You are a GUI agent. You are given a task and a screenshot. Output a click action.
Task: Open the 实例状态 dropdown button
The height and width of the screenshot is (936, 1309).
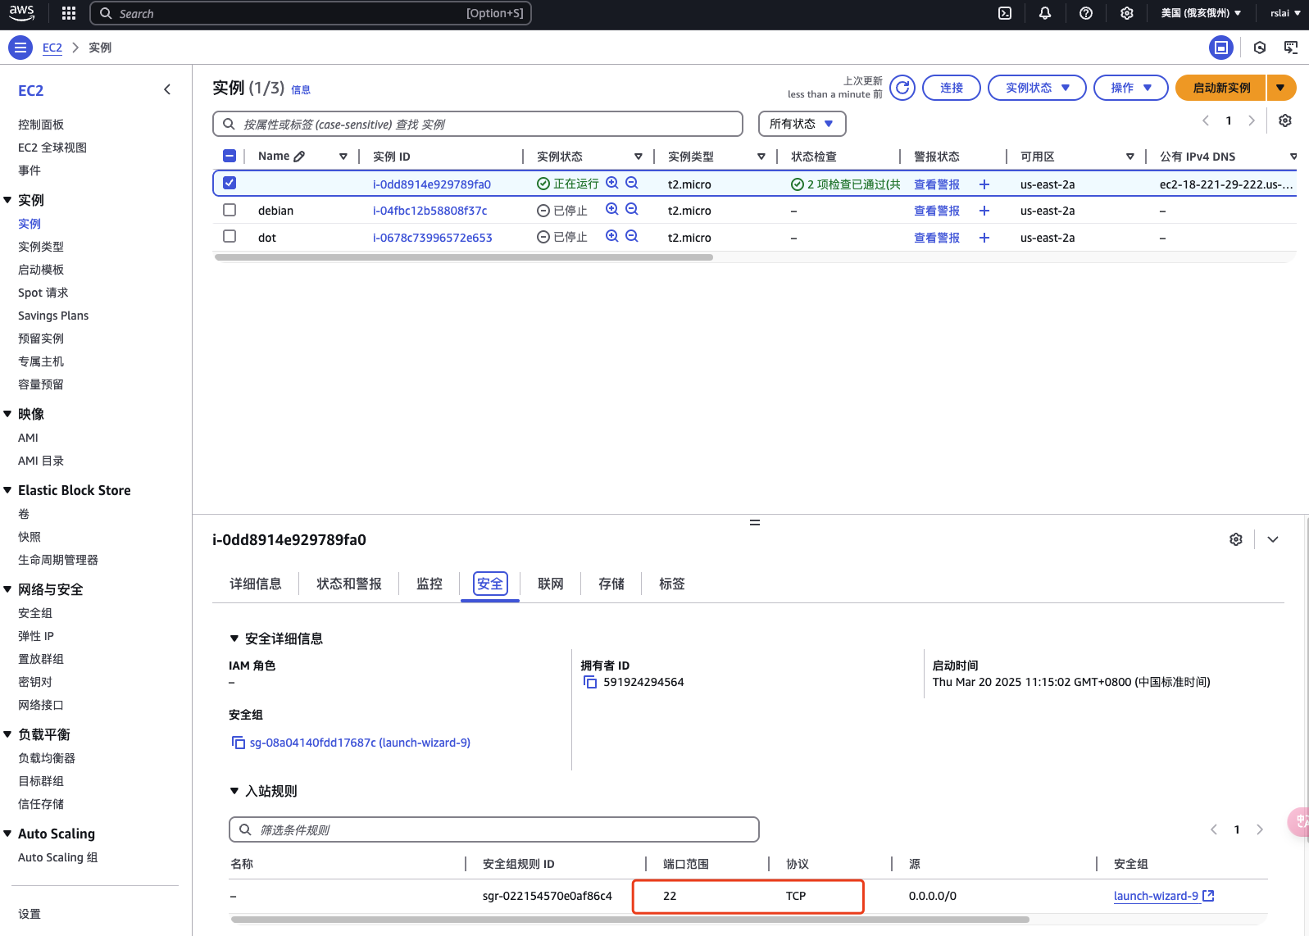(1037, 88)
